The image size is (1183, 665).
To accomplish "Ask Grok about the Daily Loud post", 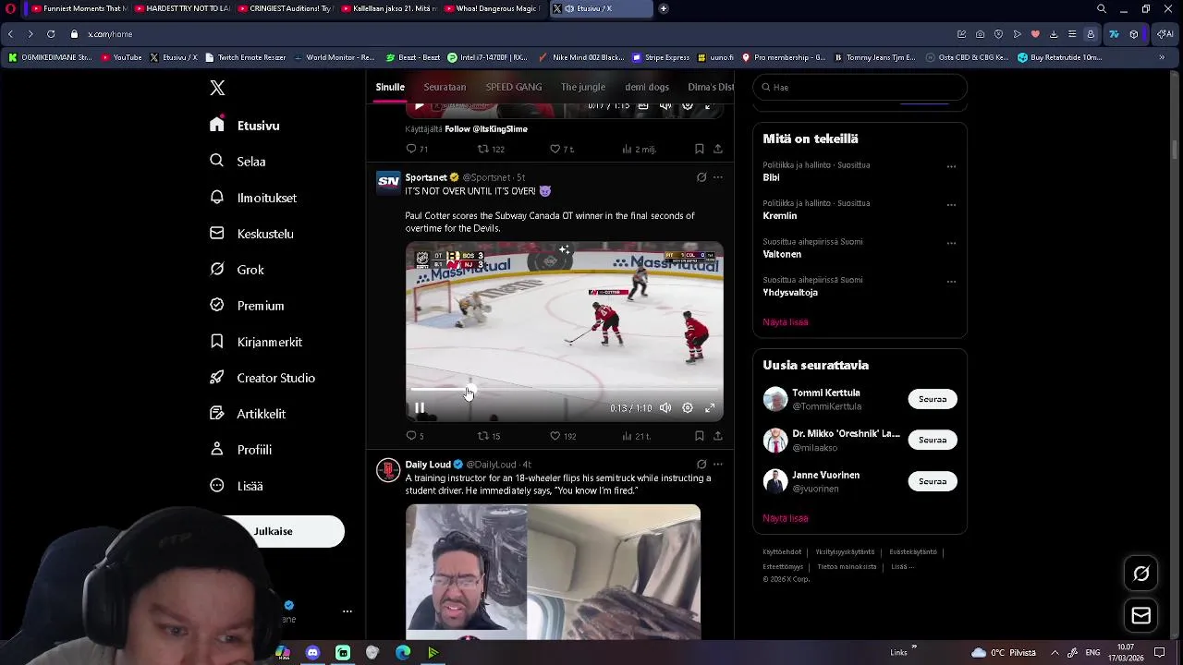I will (701, 465).
